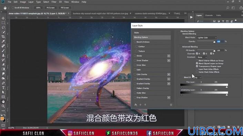
Task: Select the Gradient tool
Action: click(x=3, y=69)
